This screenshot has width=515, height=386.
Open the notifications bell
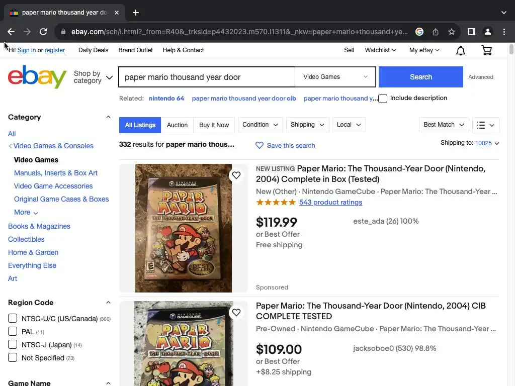[x=460, y=50]
